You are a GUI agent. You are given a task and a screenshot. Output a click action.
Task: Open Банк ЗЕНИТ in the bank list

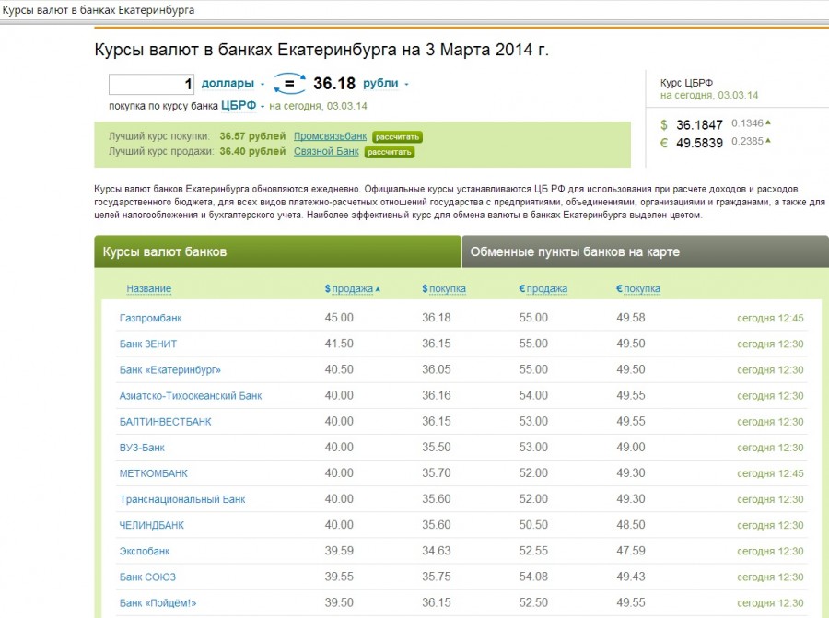click(x=148, y=344)
